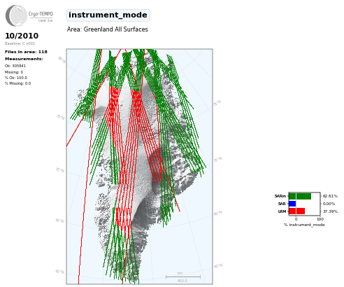Click the % Missing: 0.0 text
Image resolution: width=344 pixels, height=287 pixels.
17,83
